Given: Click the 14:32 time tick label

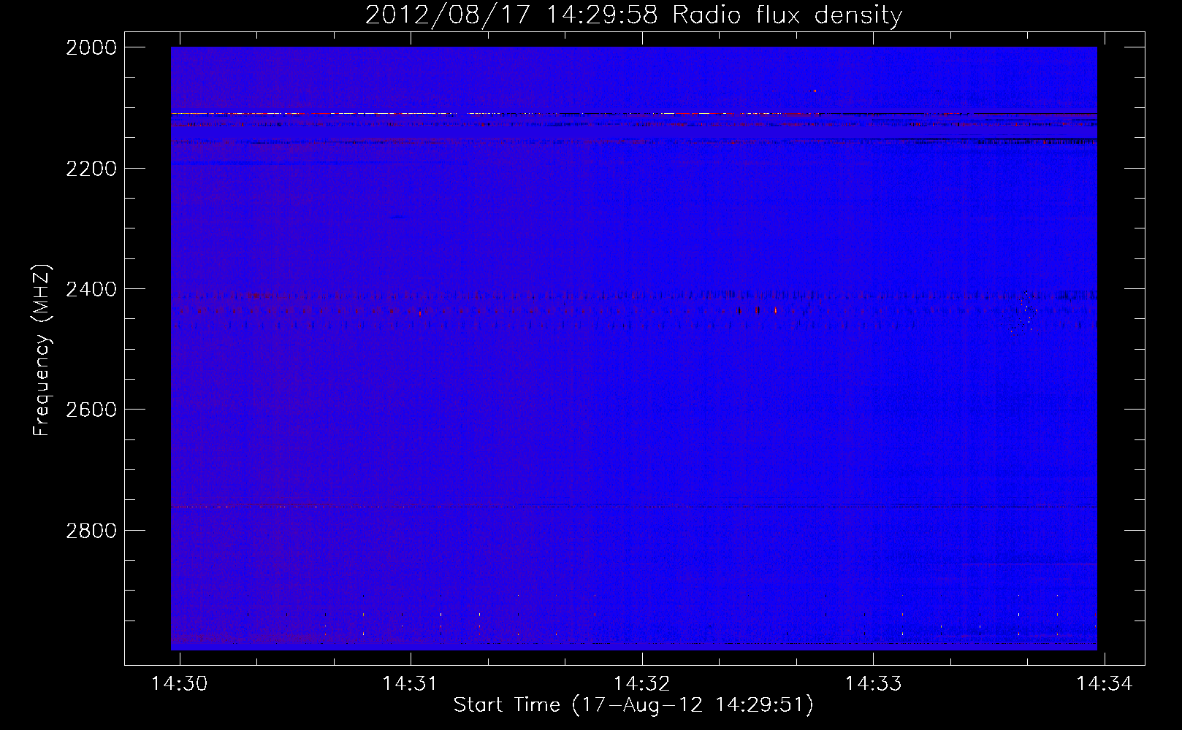Looking at the screenshot, I should pyautogui.click(x=642, y=683).
